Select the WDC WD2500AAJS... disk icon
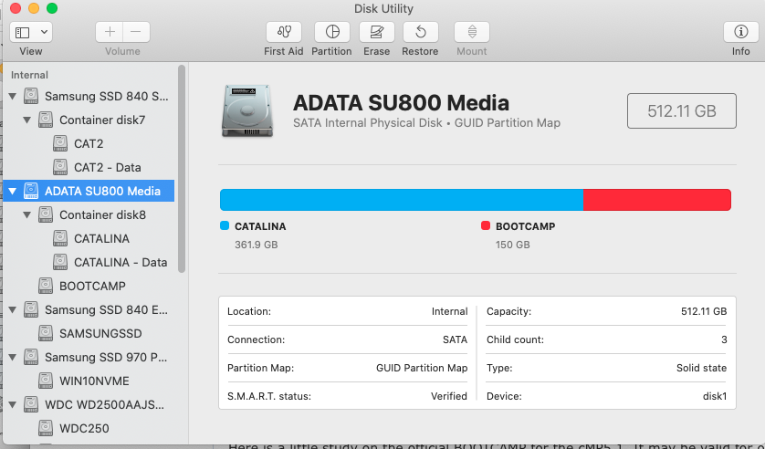 pyautogui.click(x=31, y=404)
